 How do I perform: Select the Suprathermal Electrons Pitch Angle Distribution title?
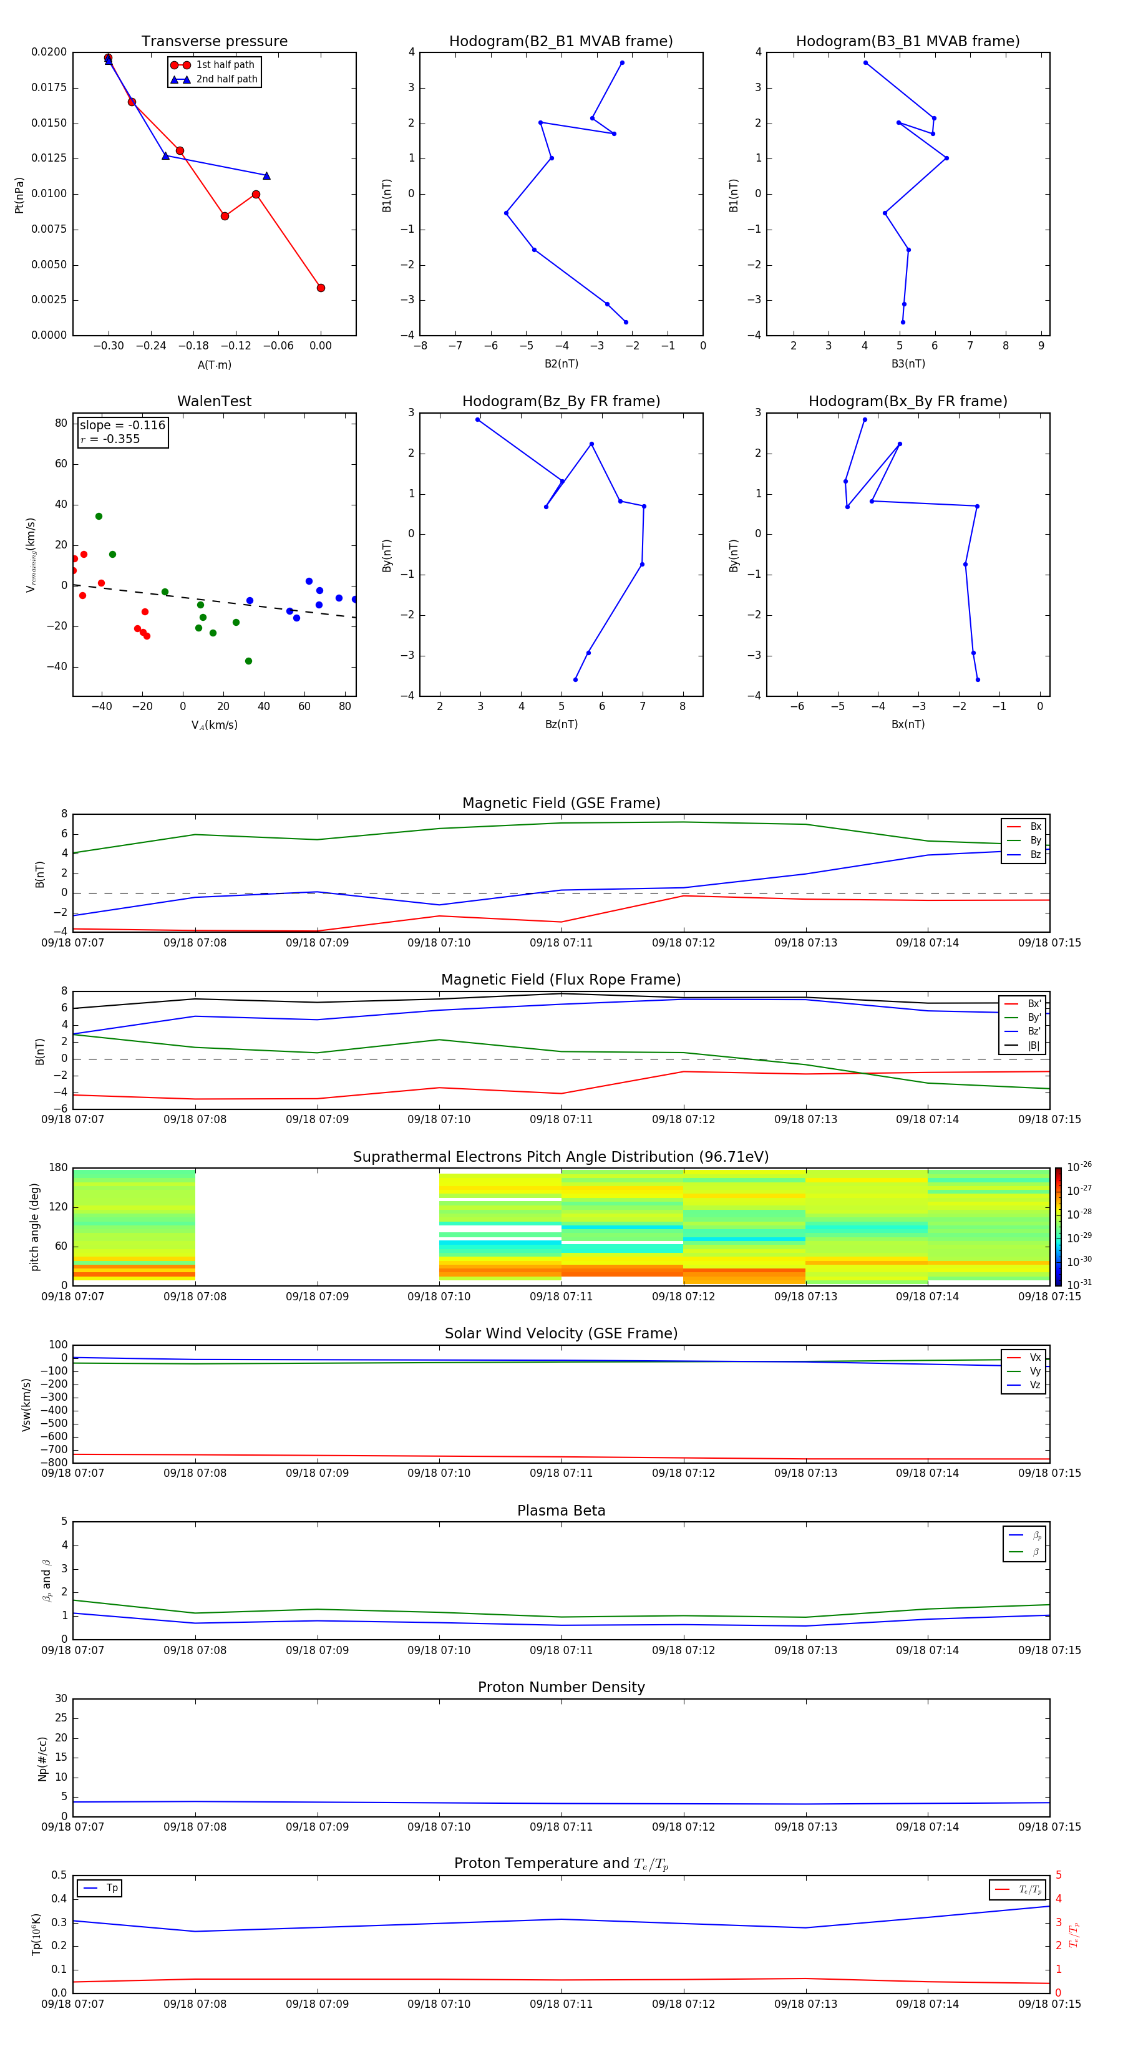click(561, 1157)
